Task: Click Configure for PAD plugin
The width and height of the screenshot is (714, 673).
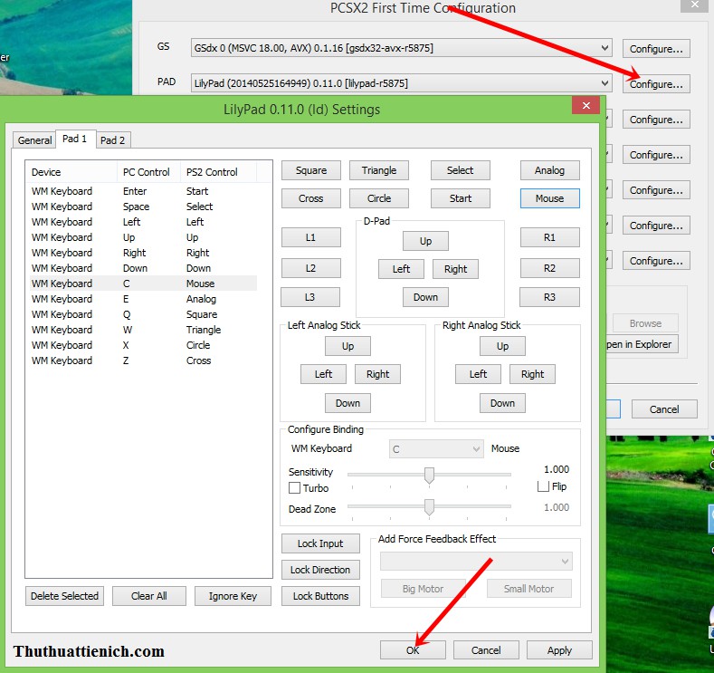Action: click(656, 84)
